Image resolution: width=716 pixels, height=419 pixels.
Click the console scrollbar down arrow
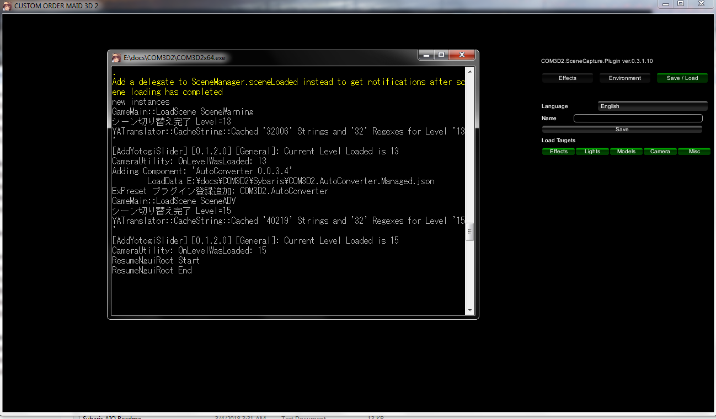tap(469, 310)
